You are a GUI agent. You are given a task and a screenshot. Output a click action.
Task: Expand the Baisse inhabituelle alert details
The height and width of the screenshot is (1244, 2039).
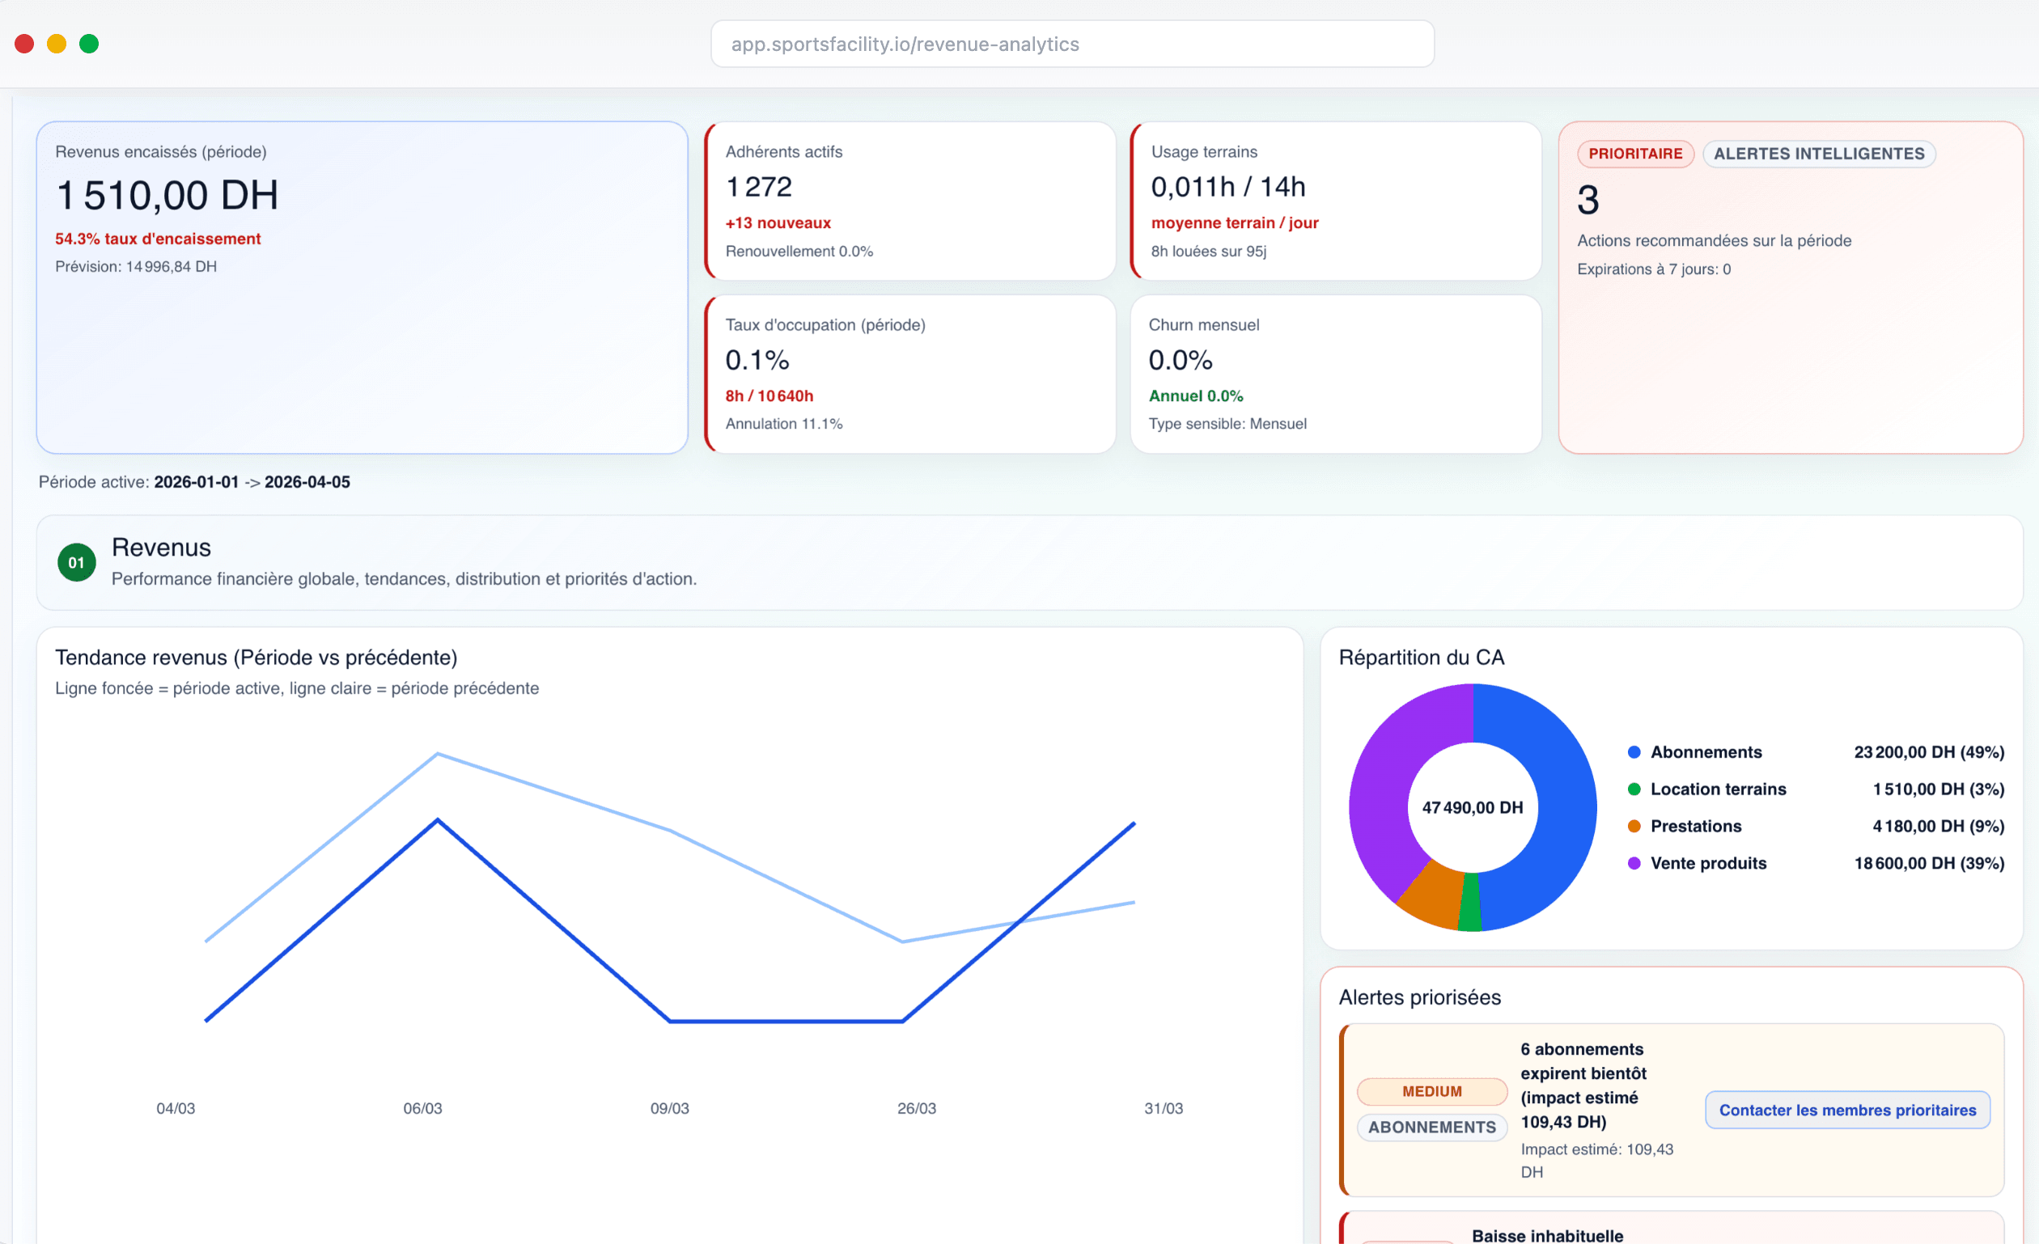1547,1234
